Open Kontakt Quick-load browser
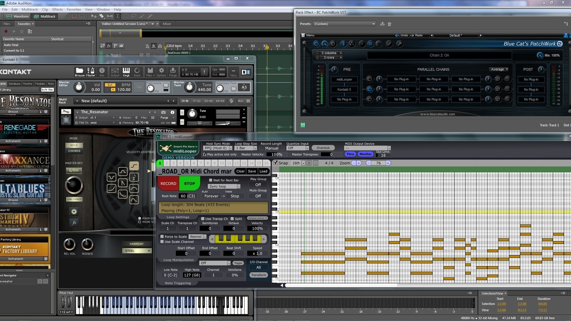Image resolution: width=571 pixels, height=321 pixels. pos(137,72)
